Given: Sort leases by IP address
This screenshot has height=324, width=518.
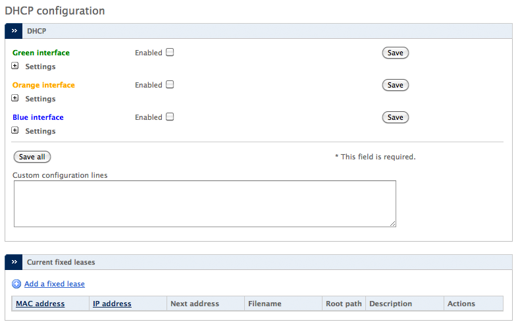Looking at the screenshot, I should click(x=112, y=304).
